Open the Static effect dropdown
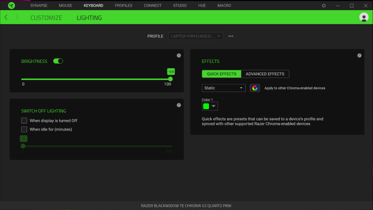 tap(224, 88)
